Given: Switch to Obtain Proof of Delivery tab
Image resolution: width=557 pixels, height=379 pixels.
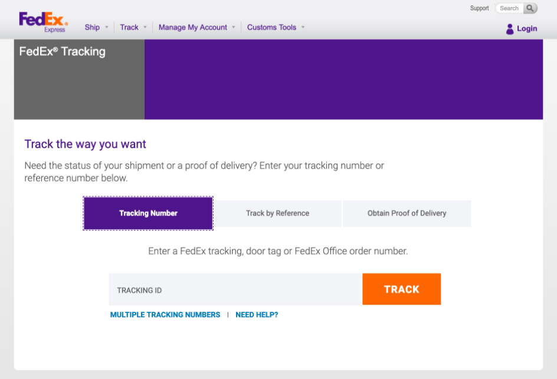Looking at the screenshot, I should tap(407, 213).
